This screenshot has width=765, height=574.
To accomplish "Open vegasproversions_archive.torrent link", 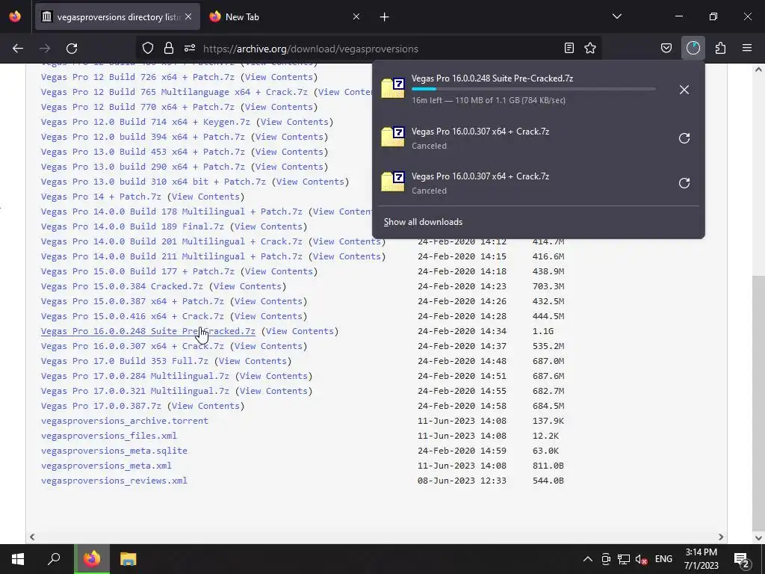I will click(x=125, y=421).
